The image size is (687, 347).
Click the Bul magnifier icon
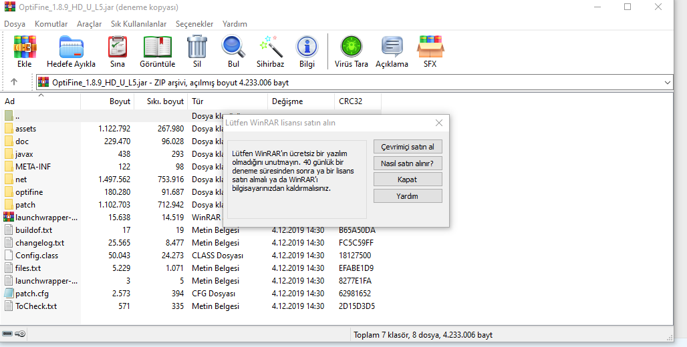coord(233,47)
